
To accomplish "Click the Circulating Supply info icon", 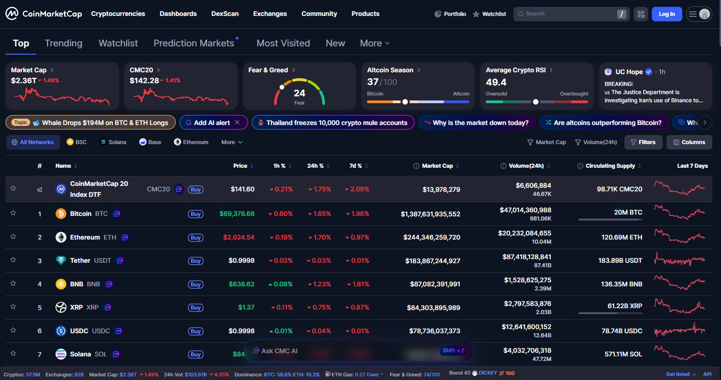I will coord(580,166).
